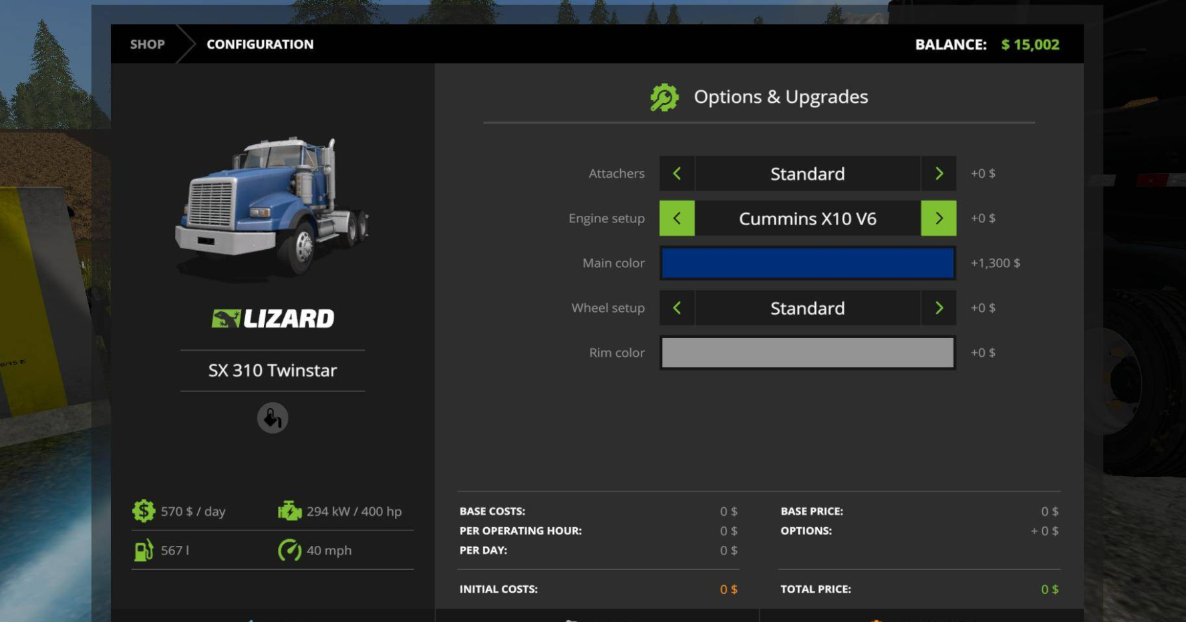1186x622 pixels.
Task: Choose previous Wheel setup option
Action: point(677,308)
